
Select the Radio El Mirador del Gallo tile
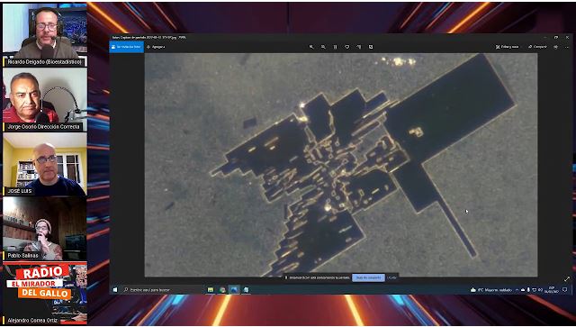pyautogui.click(x=45, y=293)
